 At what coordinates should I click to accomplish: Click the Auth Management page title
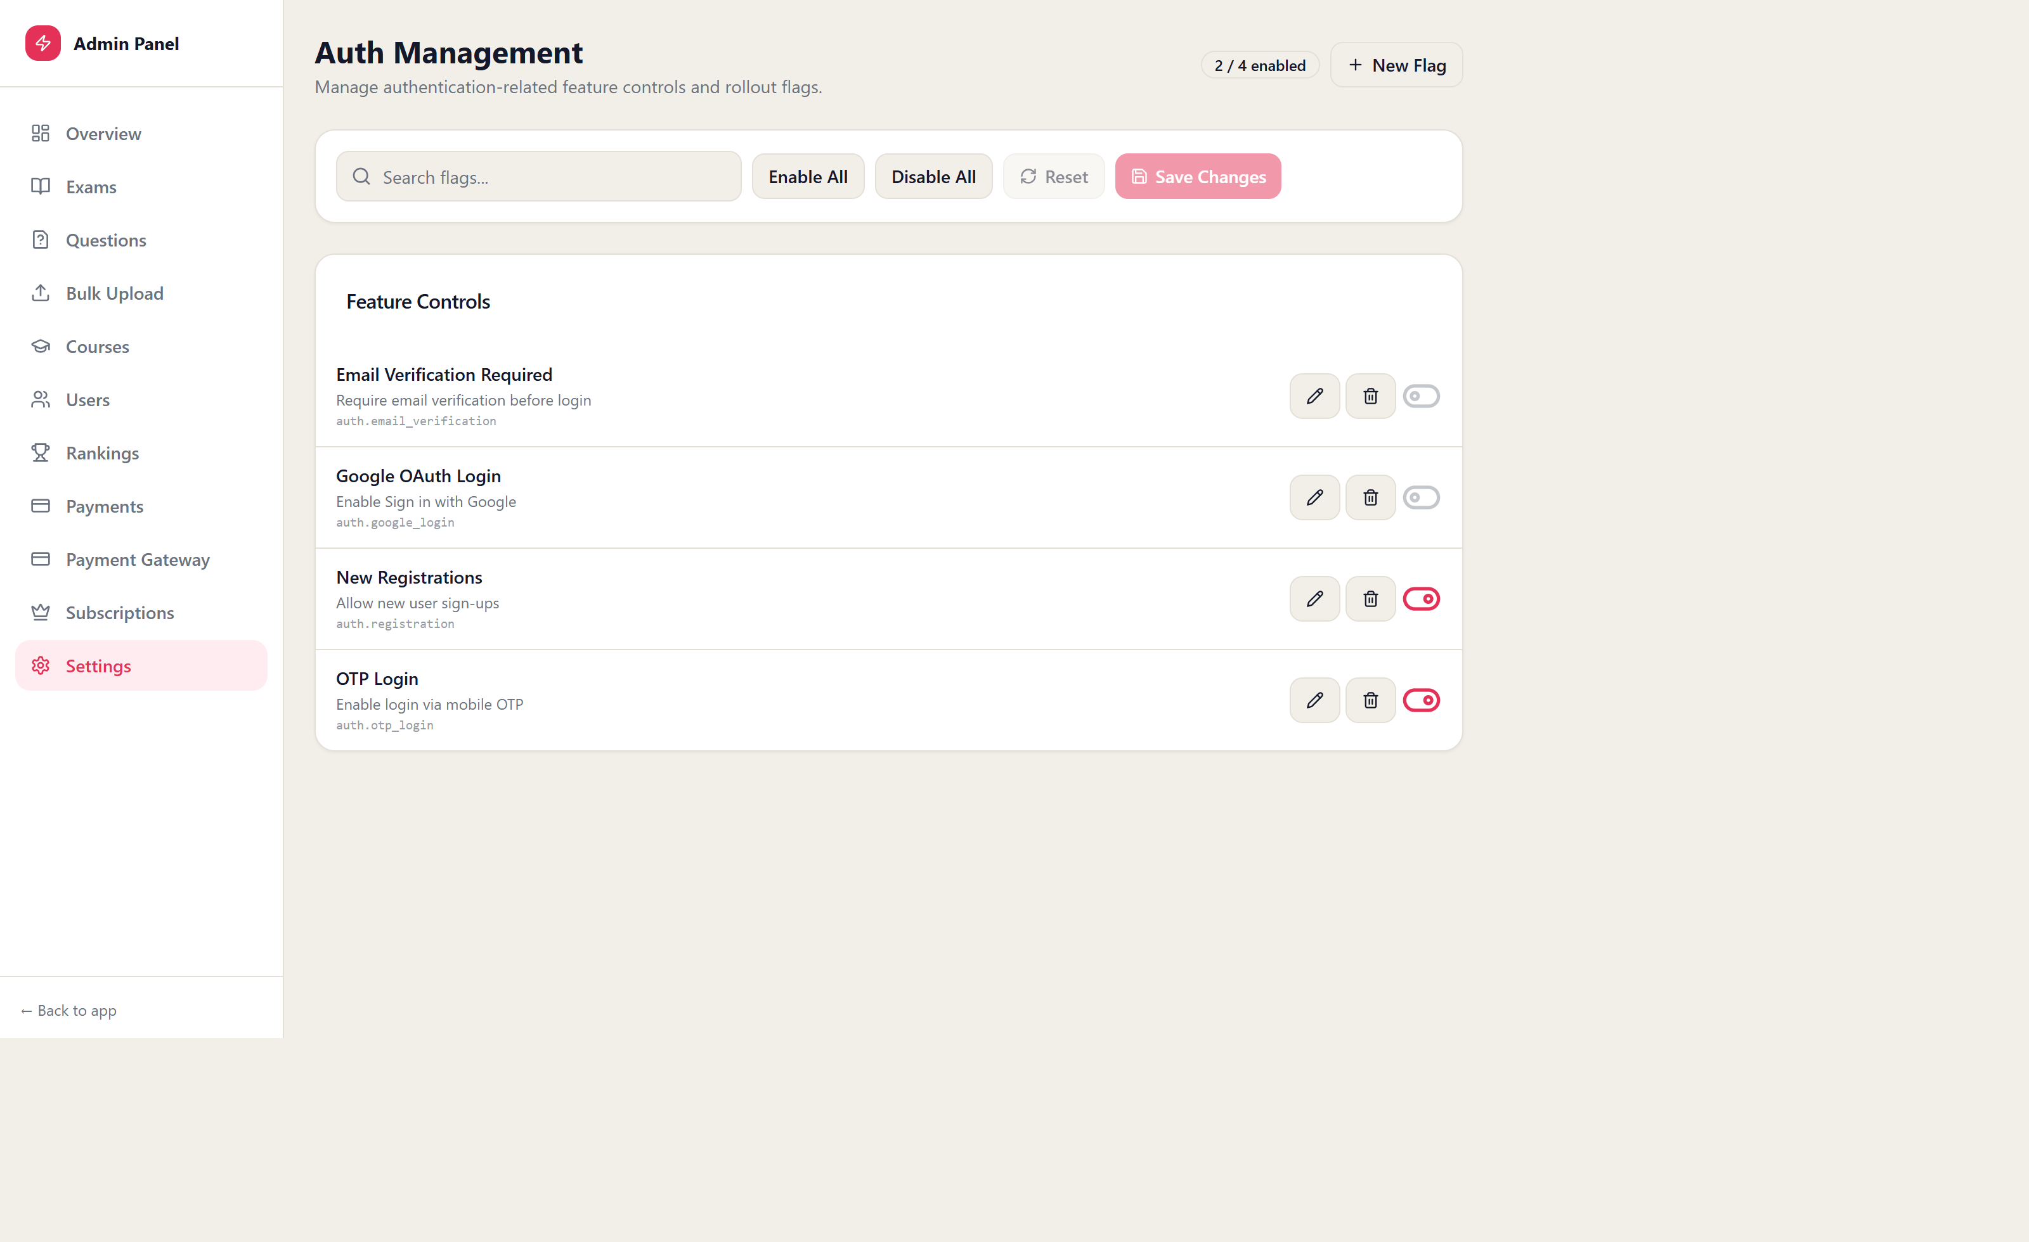(x=449, y=53)
